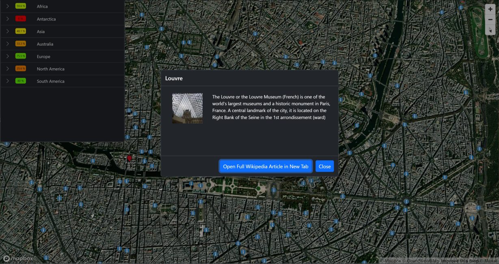This screenshot has height=264, width=499.
Task: Click the Louvre pyramid thumbnail image
Action: [187, 108]
